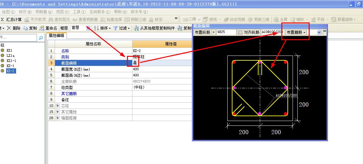Enable 动态观察 dynamic orbit
The image size is (363, 164).
tap(234, 20)
